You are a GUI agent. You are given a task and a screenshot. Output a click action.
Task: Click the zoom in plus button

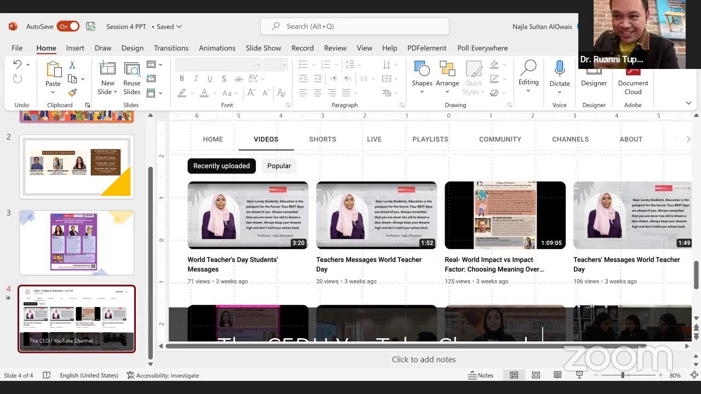point(661,375)
